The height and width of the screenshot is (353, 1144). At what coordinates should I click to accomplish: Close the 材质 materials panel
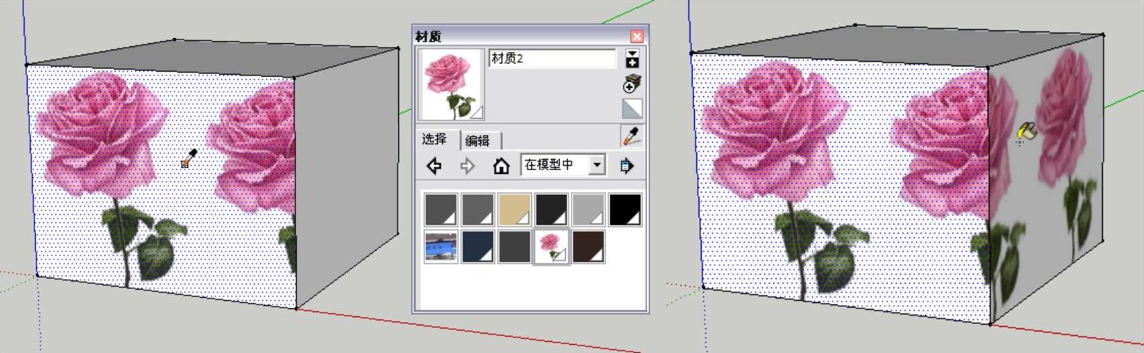pyautogui.click(x=637, y=36)
